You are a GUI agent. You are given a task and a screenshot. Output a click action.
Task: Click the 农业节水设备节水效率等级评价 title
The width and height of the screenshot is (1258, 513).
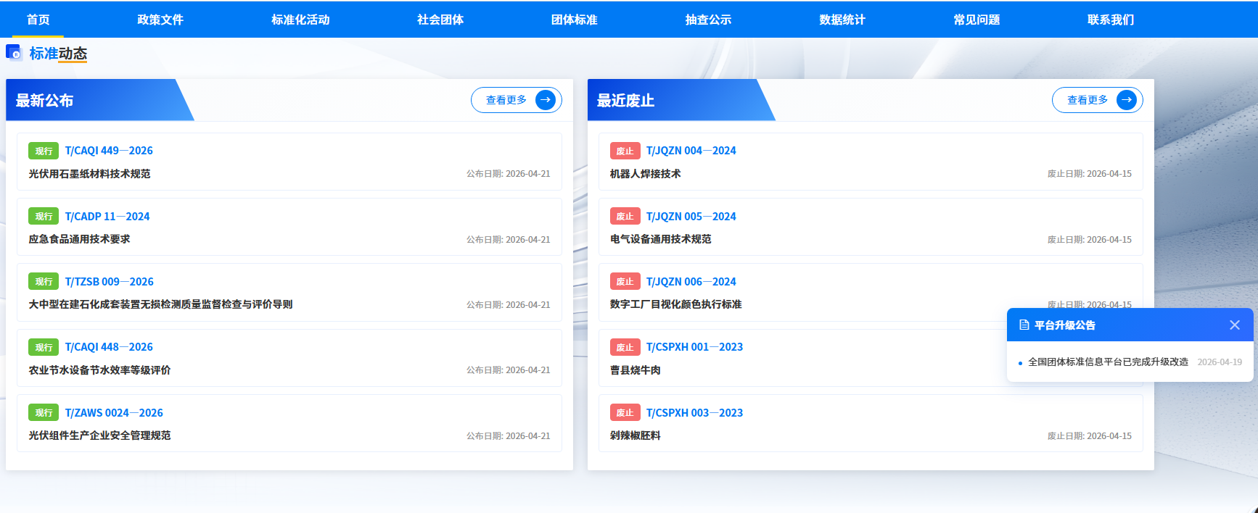[x=99, y=370]
